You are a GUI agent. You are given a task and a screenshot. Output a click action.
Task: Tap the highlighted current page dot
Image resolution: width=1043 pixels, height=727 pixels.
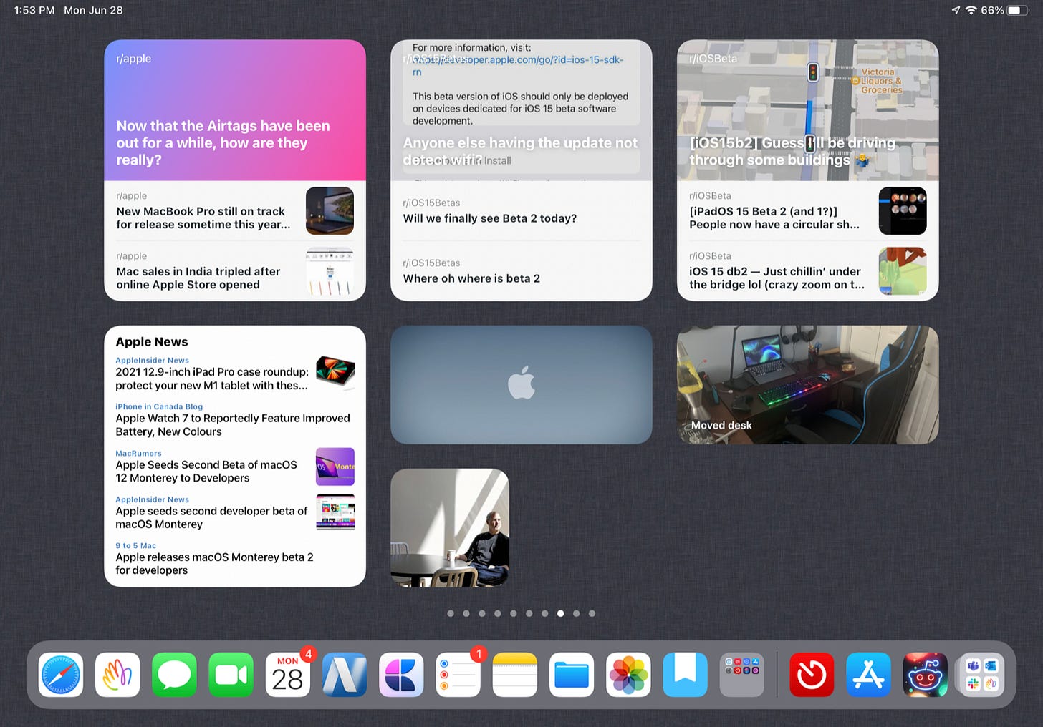[x=560, y=613]
